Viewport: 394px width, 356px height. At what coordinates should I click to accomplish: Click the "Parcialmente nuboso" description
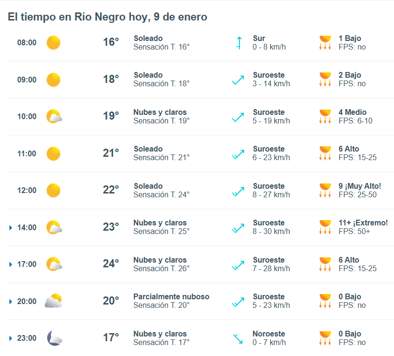(171, 297)
